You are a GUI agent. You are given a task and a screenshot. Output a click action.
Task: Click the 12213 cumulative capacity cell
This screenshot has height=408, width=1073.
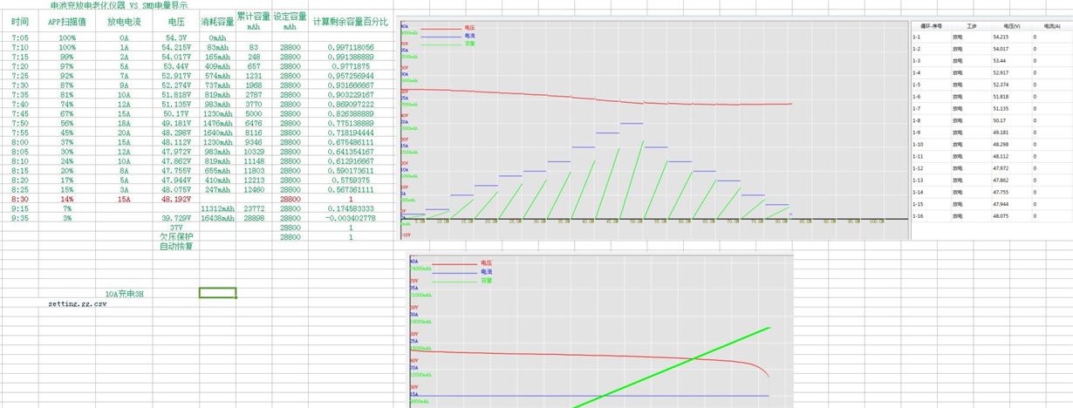(254, 180)
